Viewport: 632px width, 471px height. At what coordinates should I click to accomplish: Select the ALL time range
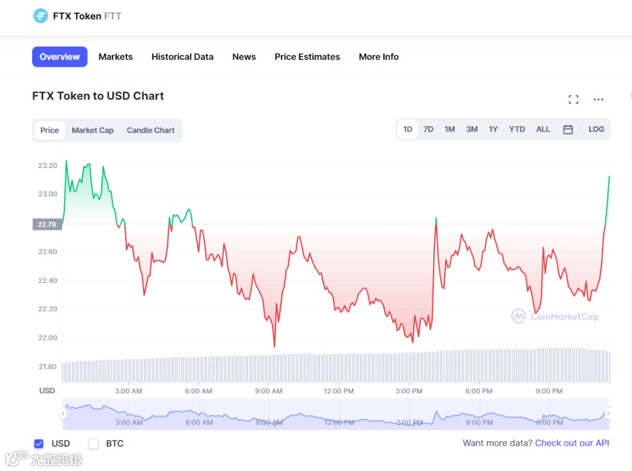543,129
